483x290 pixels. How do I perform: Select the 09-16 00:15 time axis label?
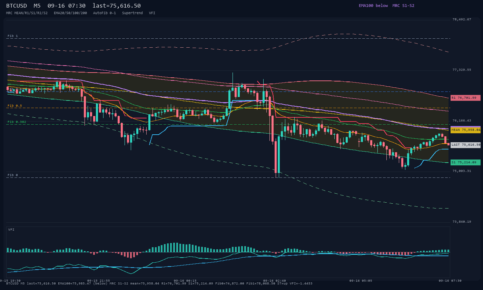(185, 281)
